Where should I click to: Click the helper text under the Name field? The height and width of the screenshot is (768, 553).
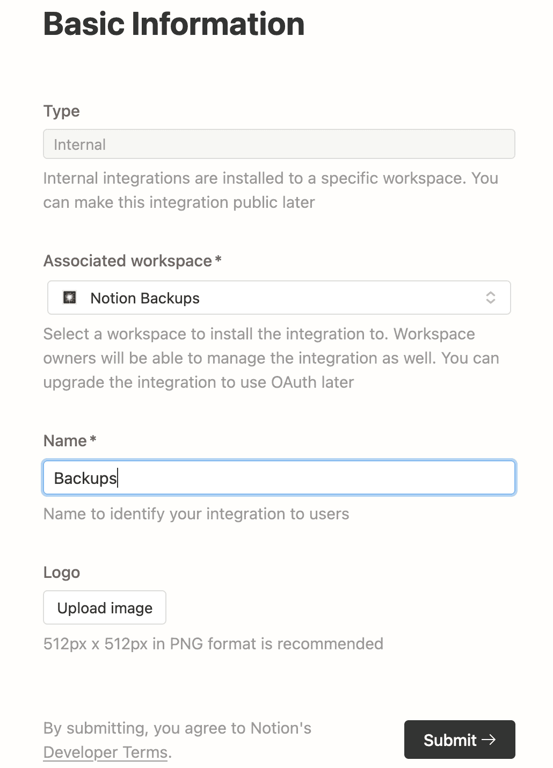196,513
